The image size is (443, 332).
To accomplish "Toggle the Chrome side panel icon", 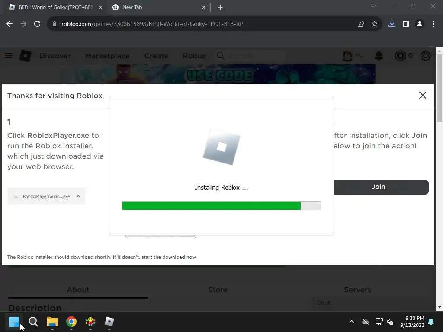I will click(406, 24).
